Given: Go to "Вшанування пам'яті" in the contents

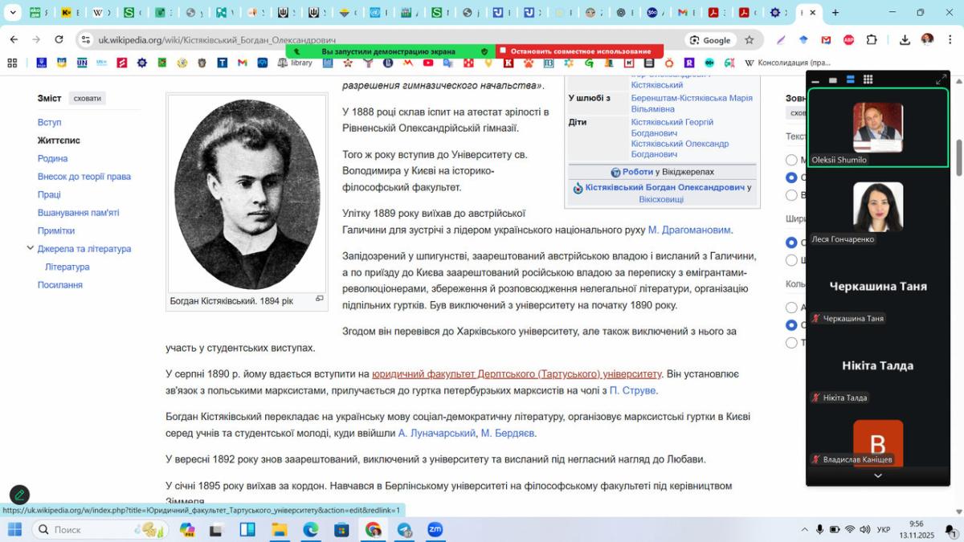Looking at the screenshot, I should click(x=78, y=213).
